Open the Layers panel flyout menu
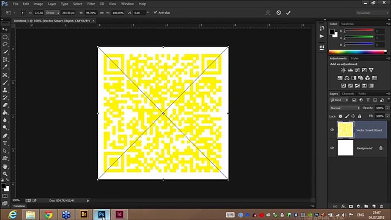Image resolution: width=391 pixels, height=220 pixels. (388, 94)
